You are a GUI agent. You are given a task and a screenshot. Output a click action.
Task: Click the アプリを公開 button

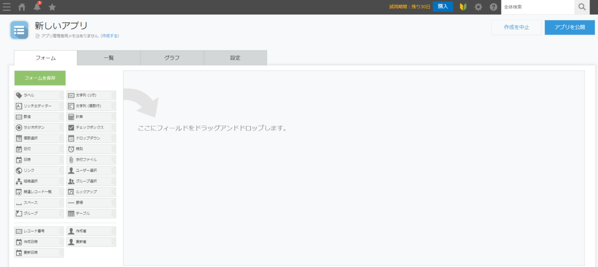570,28
